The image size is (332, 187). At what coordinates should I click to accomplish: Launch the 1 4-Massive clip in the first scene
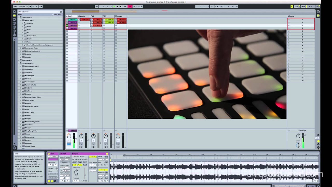116,19
